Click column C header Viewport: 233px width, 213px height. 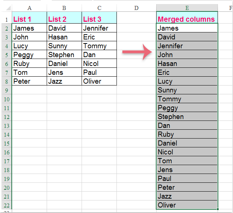[x=99, y=8]
